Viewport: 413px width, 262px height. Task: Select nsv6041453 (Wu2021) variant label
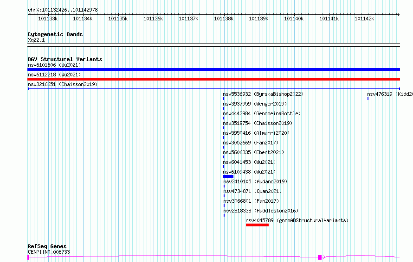coord(249,162)
